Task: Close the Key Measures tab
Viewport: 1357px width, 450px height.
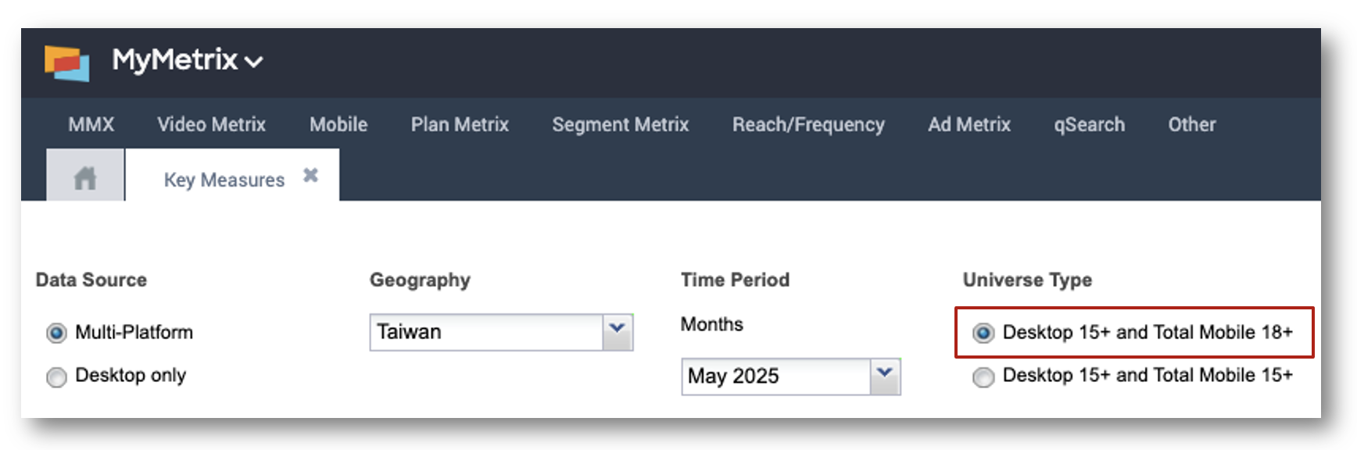Action: point(310,175)
